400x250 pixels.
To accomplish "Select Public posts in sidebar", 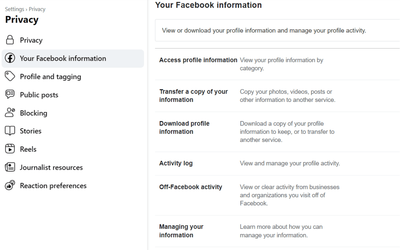I will pos(39,95).
